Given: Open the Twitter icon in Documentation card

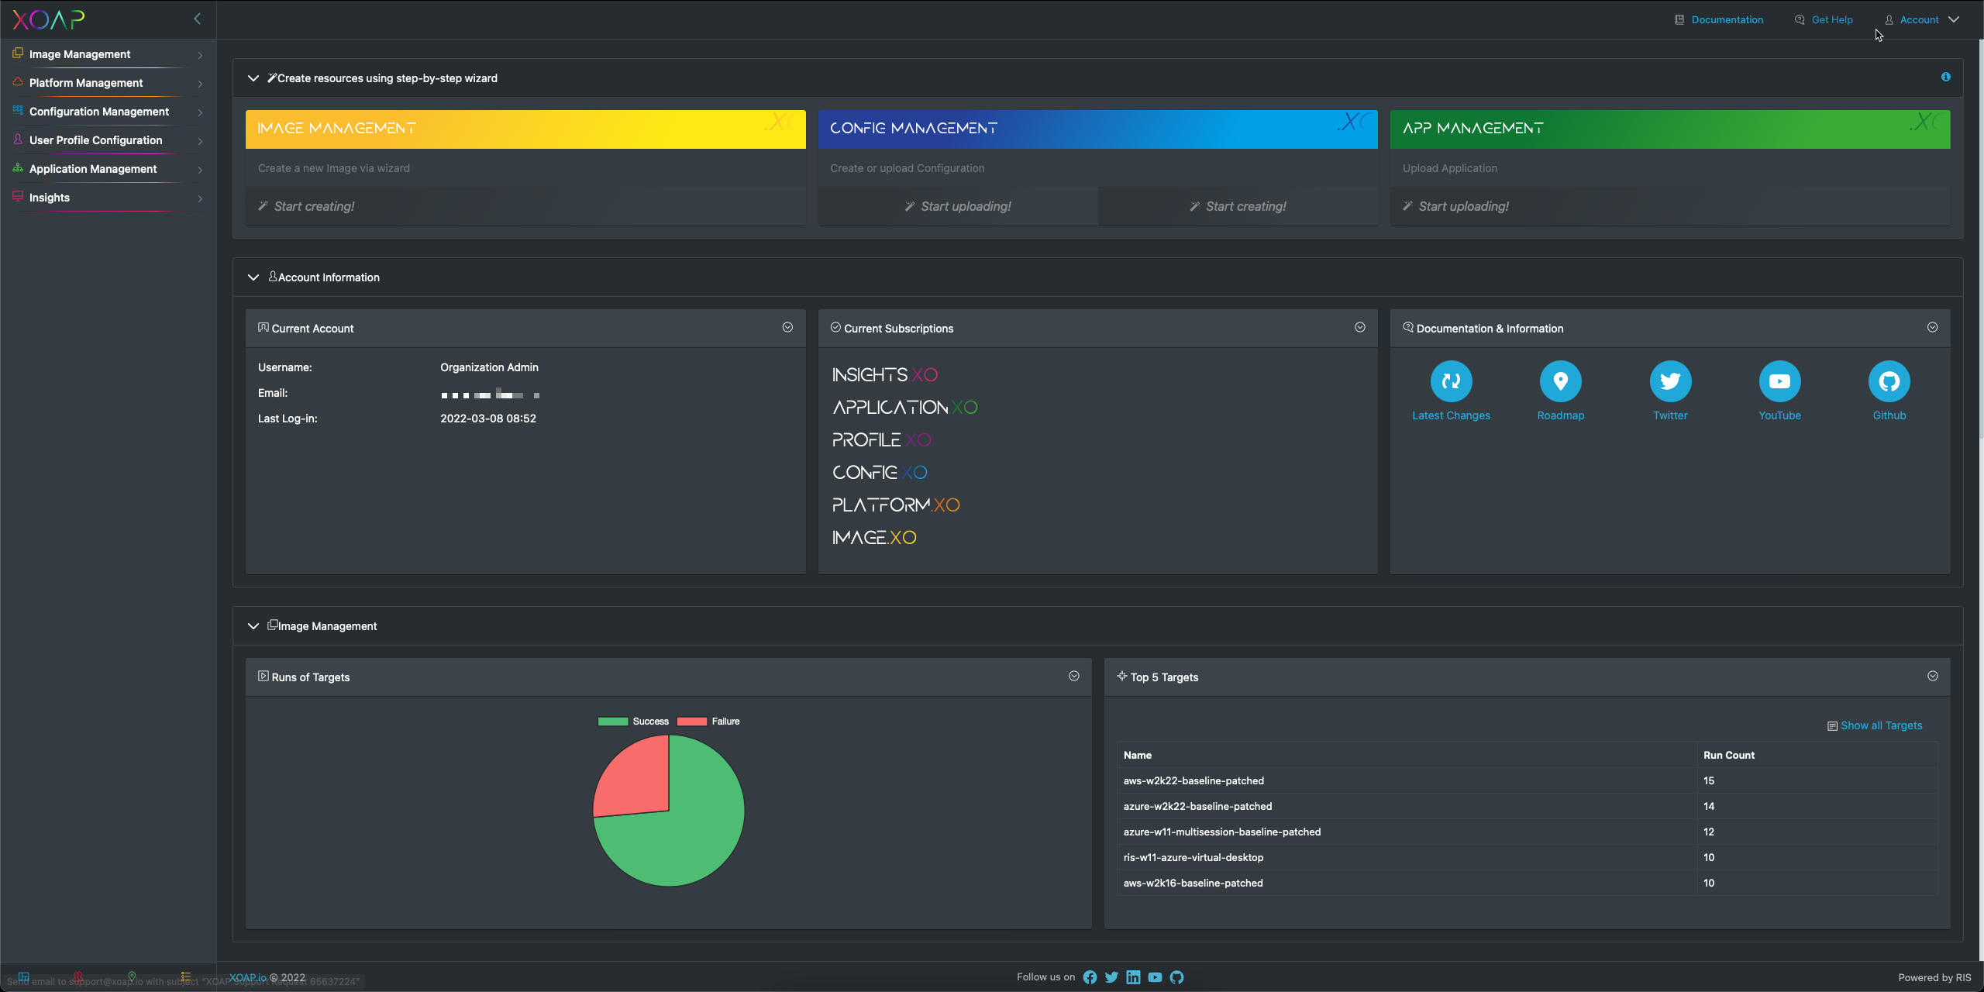Looking at the screenshot, I should (x=1670, y=381).
